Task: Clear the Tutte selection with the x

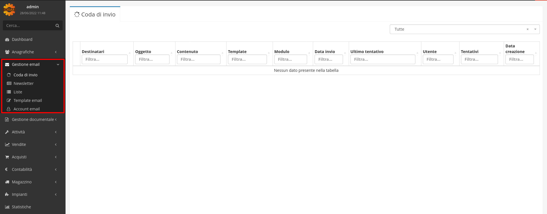Action: pyautogui.click(x=527, y=29)
